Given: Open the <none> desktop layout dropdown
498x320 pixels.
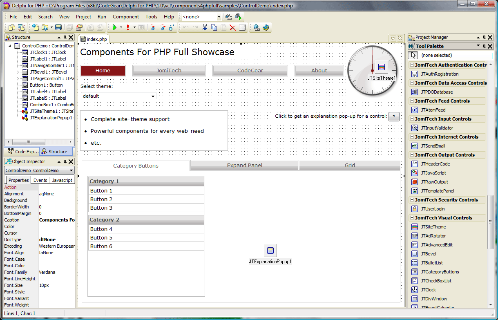Looking at the screenshot, I should [x=219, y=17].
